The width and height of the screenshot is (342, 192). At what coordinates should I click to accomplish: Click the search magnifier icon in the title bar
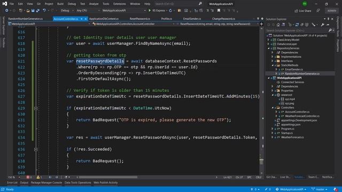click(x=200, y=4)
